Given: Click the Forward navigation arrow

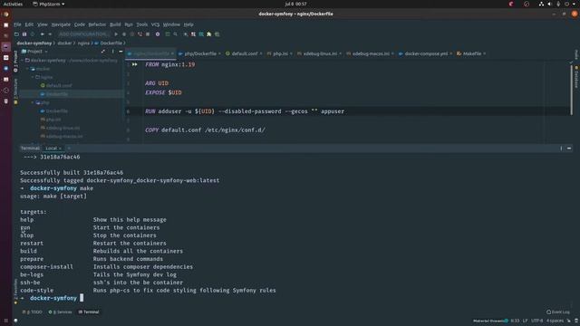Looking at the screenshot, I should [50, 34].
